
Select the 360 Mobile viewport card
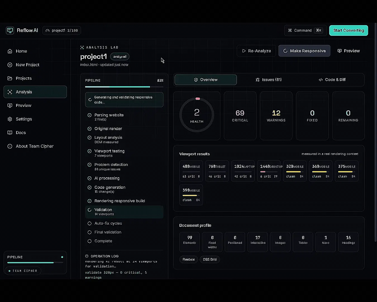tap(321, 171)
